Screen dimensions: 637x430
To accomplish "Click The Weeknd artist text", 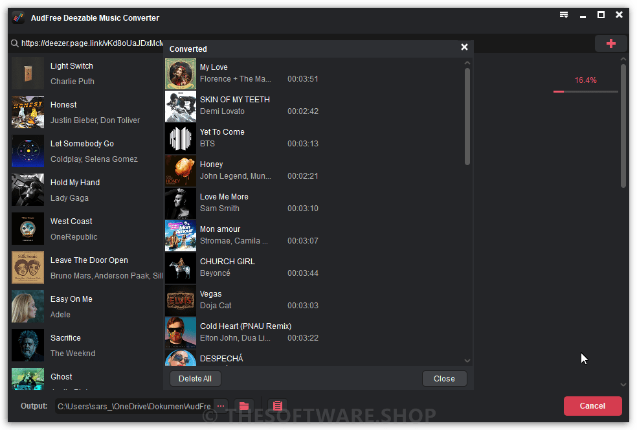I will click(73, 354).
